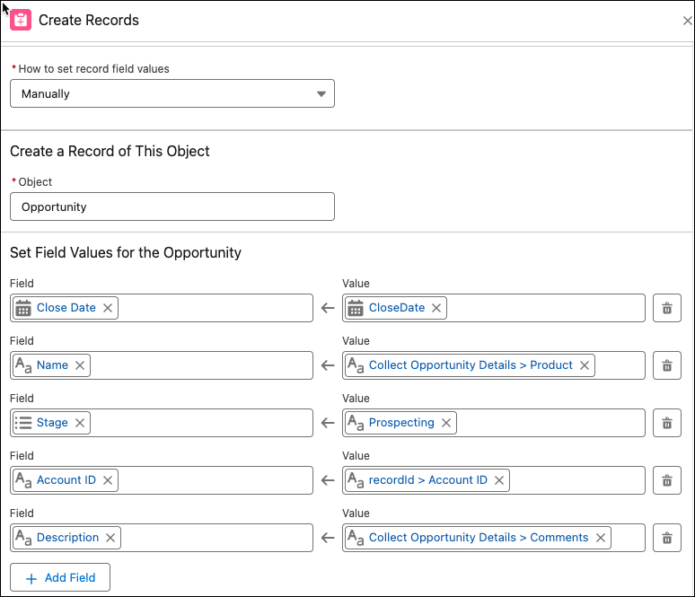Click the Opportunity object input field
Image resolution: width=695 pixels, height=597 pixels.
click(x=172, y=206)
